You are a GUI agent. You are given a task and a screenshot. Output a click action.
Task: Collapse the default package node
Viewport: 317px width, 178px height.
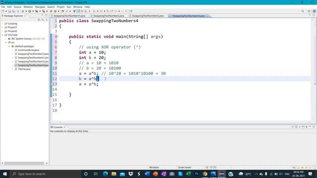click(9, 46)
